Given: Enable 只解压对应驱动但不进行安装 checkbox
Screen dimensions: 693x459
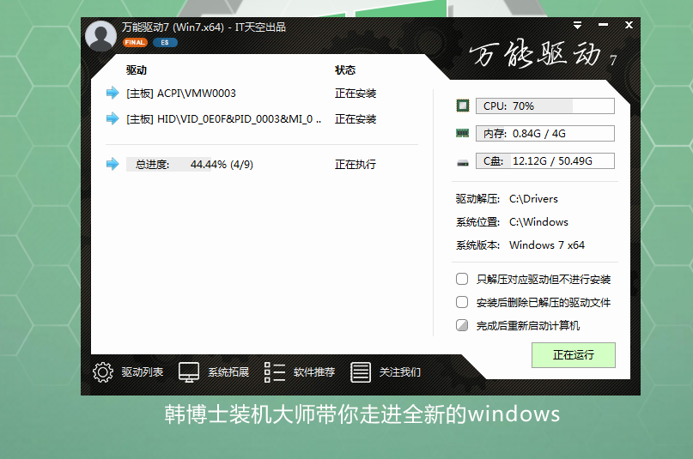Looking at the screenshot, I should click(462, 279).
